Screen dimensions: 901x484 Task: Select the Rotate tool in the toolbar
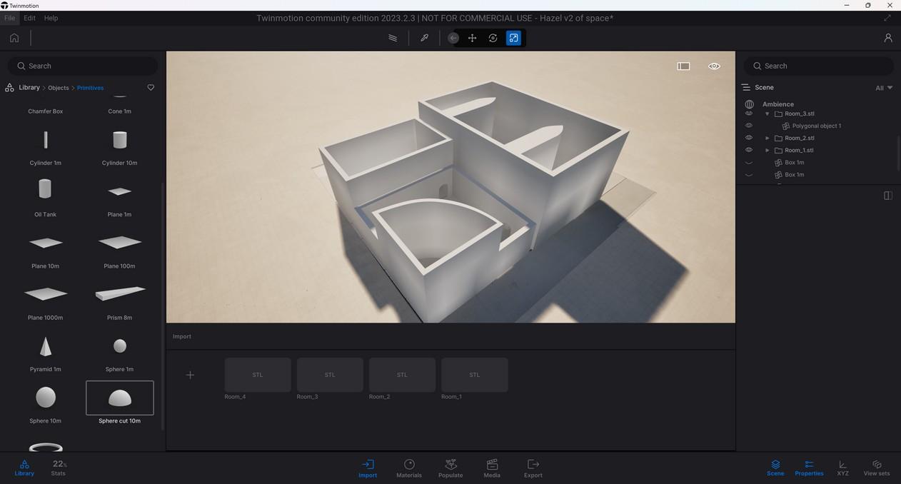coord(493,38)
